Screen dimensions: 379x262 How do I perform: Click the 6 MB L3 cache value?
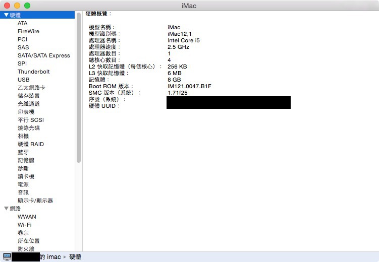175,73
